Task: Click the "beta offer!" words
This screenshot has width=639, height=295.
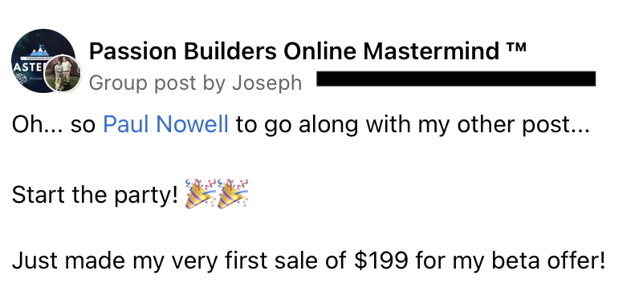Action: [x=548, y=261]
